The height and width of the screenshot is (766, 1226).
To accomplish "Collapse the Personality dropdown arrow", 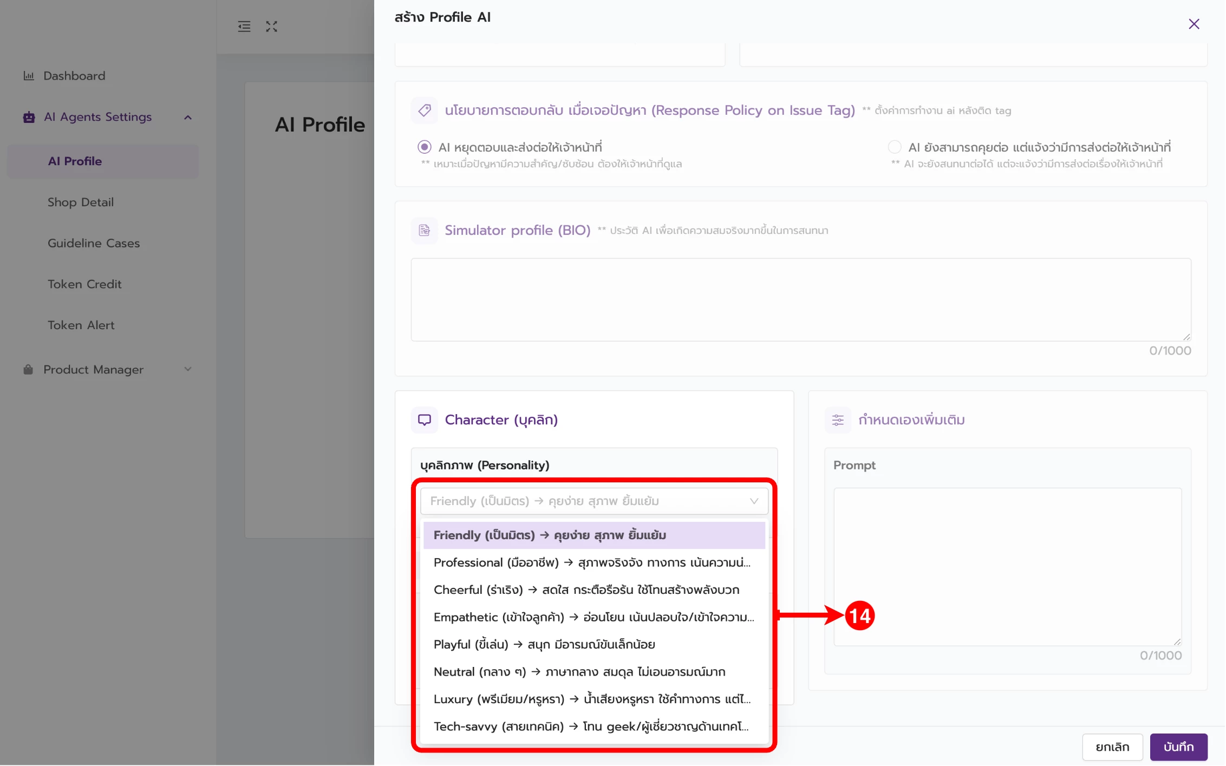I will 754,501.
